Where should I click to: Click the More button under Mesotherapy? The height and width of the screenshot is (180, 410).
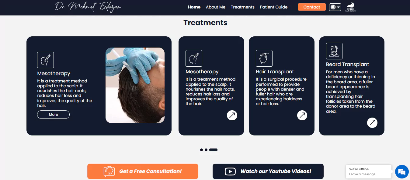coord(54,115)
